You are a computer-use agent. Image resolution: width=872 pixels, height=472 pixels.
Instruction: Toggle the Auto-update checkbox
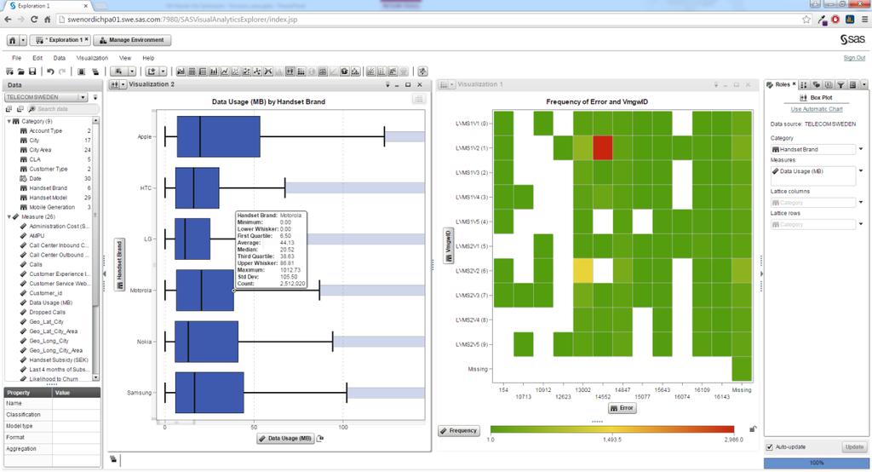click(x=770, y=447)
